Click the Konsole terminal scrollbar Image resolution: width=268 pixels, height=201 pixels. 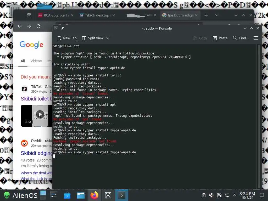click(x=259, y=116)
